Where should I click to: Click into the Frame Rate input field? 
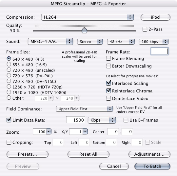click(x=160, y=51)
